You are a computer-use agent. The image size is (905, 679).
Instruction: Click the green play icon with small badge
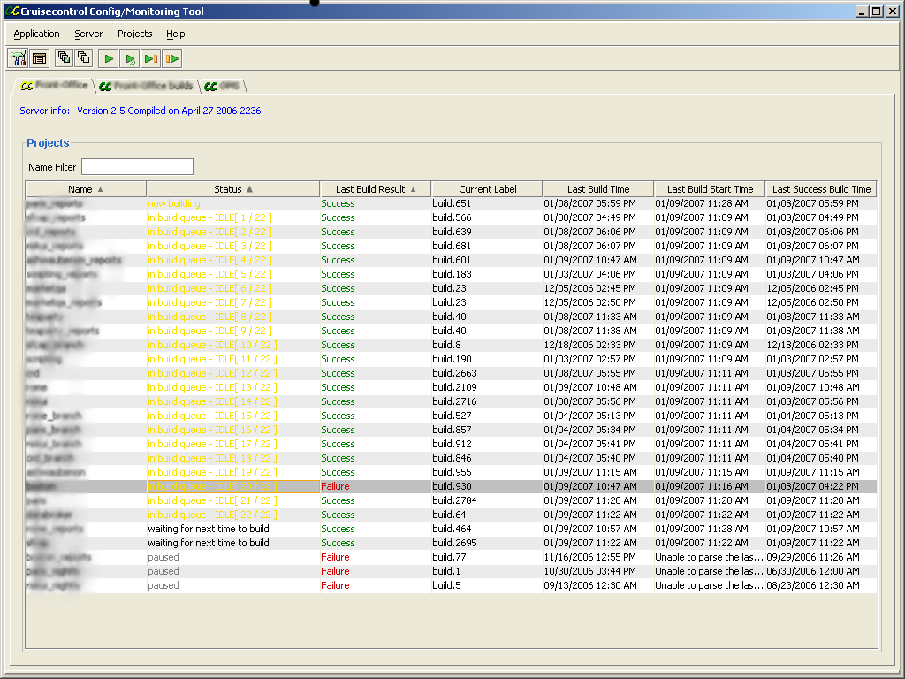[130, 58]
